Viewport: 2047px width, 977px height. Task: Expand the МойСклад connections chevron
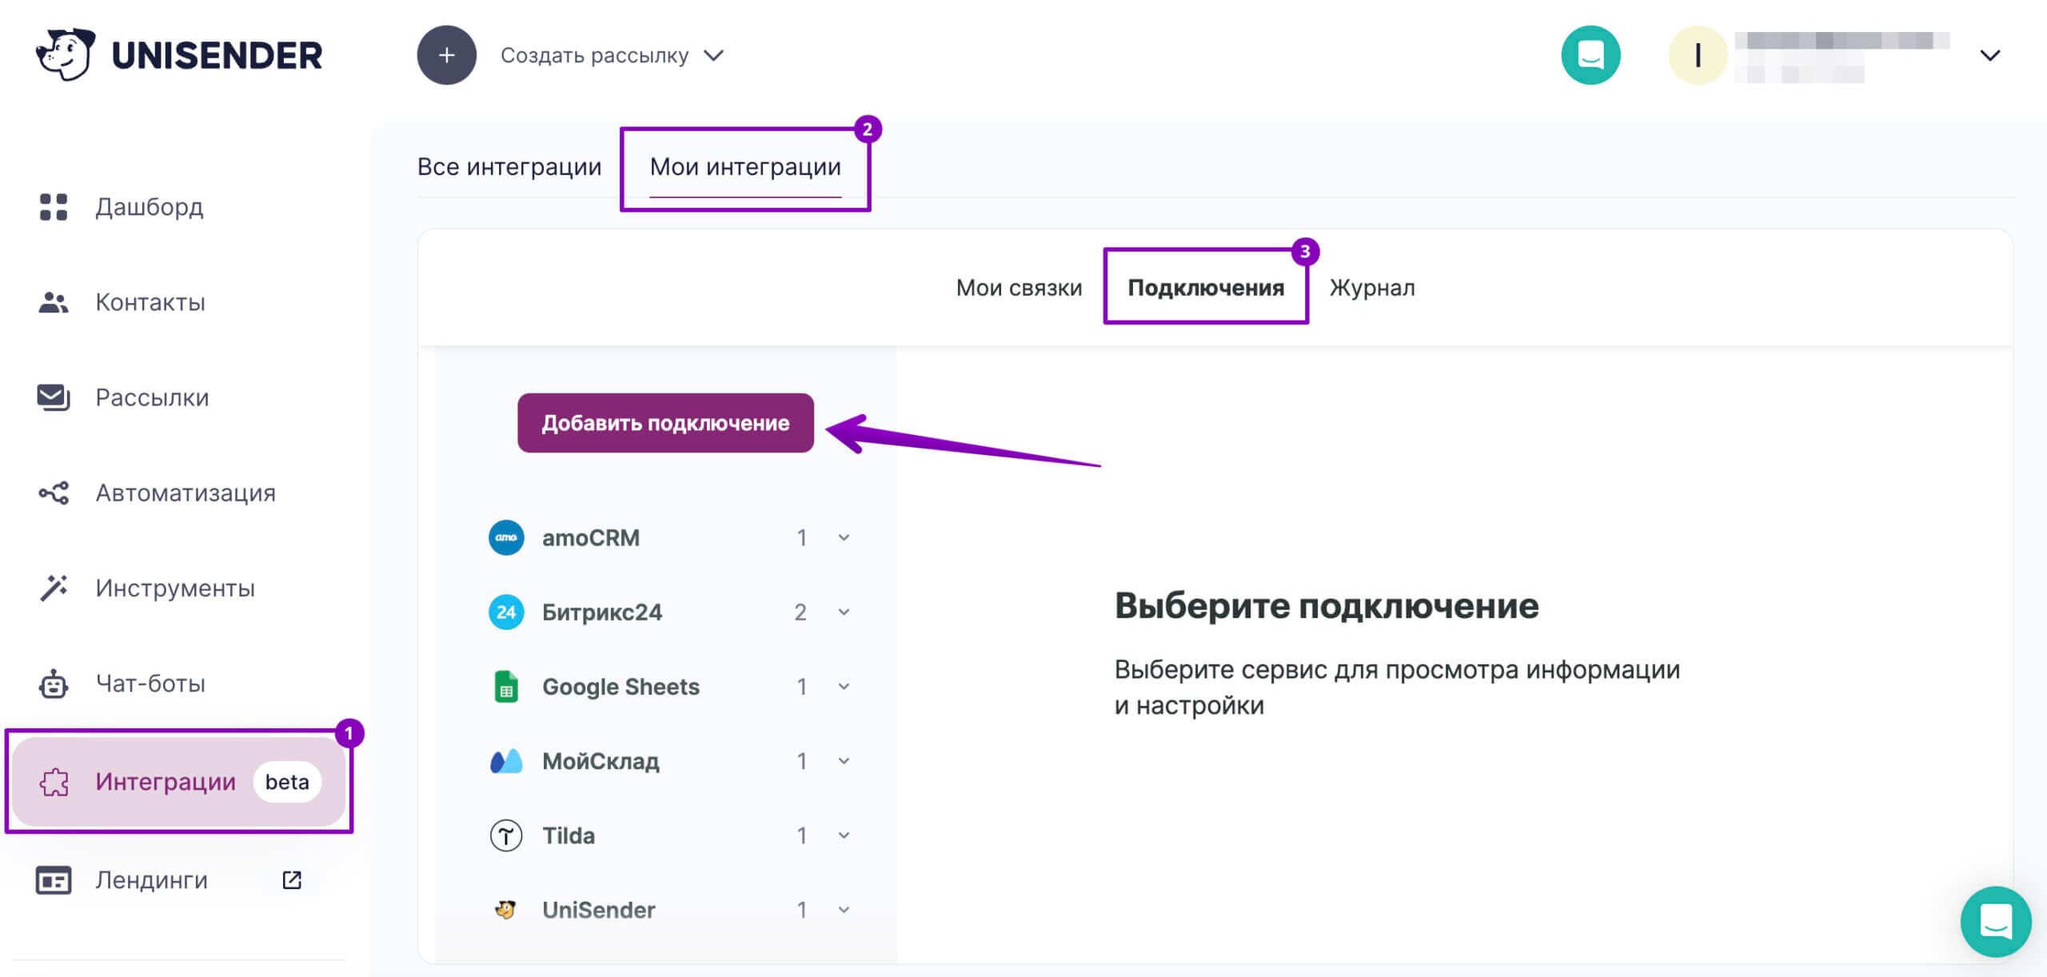coord(844,760)
